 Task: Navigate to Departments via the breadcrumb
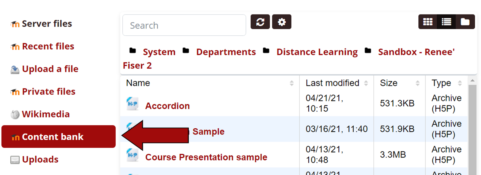(x=226, y=52)
